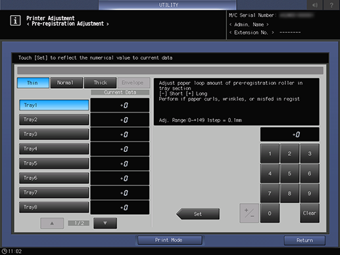Click Tray7 current data value
Screen dimensions: 340x255
(120, 193)
